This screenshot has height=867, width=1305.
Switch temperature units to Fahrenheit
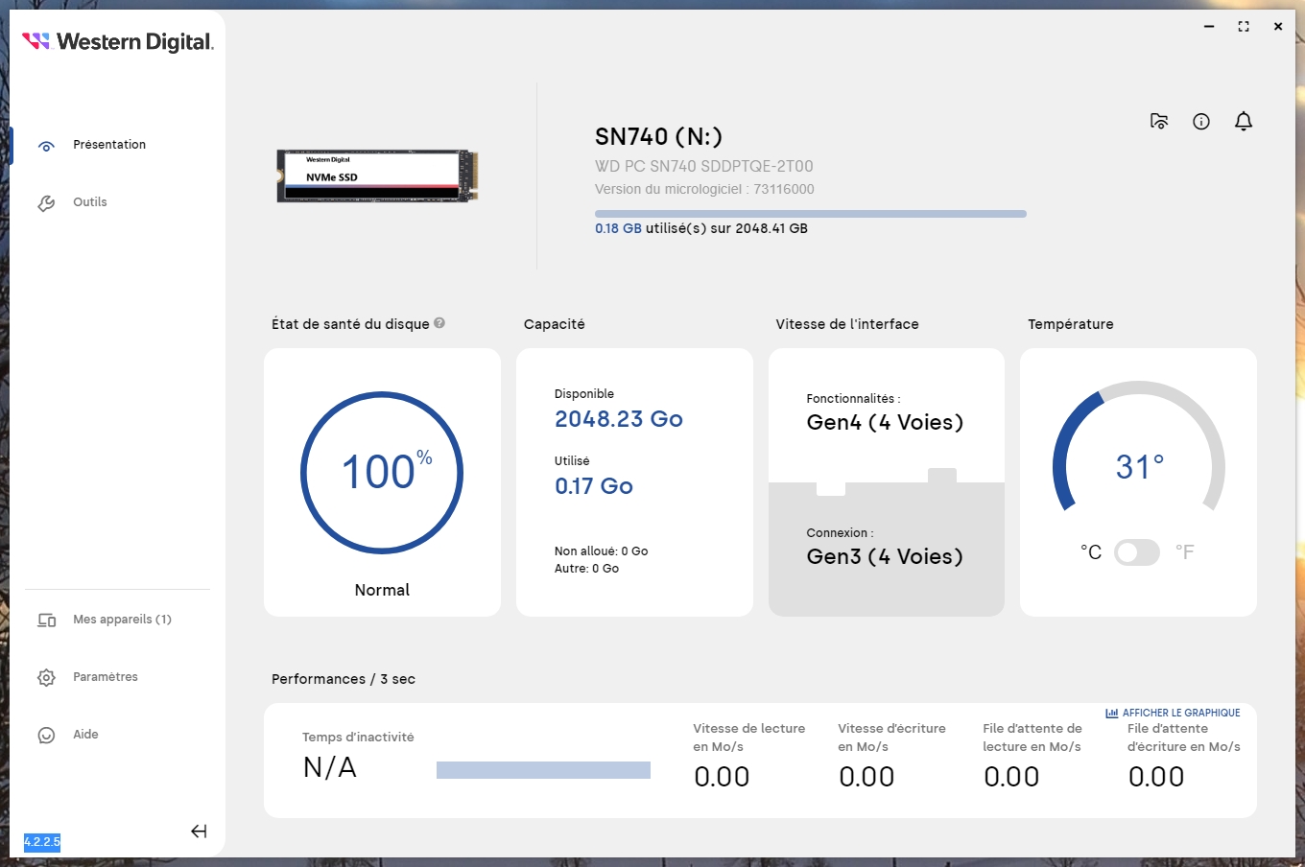pyautogui.click(x=1186, y=552)
